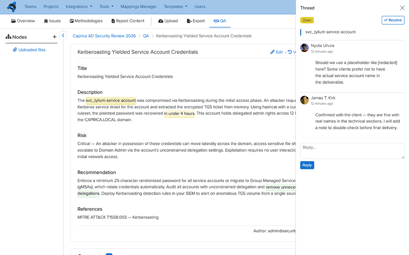Click 'MITRE ATT&CK T1558.003 — Kerberoasting' reference
Image resolution: width=409 pixels, height=255 pixels.
click(x=118, y=217)
